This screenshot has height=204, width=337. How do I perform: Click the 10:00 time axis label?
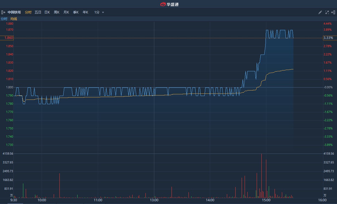[42, 200]
